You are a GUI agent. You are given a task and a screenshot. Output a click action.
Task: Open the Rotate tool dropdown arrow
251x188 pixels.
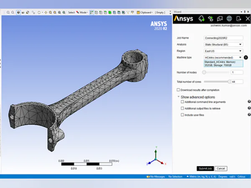[x=42, y=13]
